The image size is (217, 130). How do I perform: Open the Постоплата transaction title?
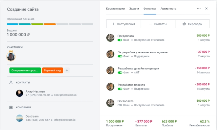tap(125, 101)
